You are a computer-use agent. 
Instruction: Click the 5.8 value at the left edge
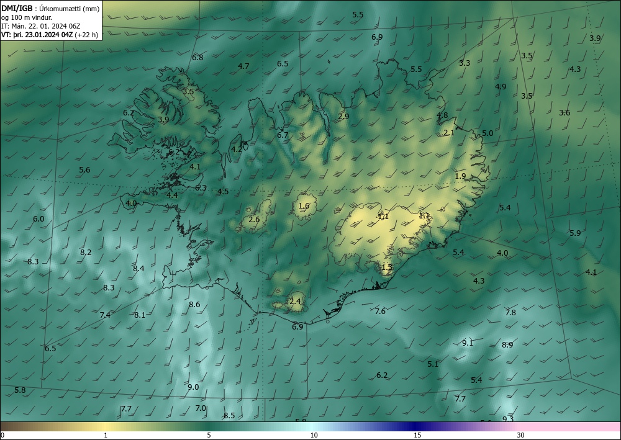(20, 390)
